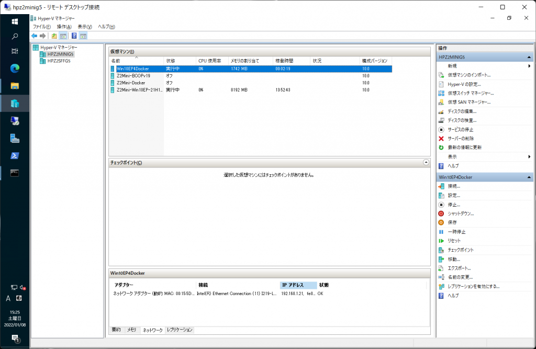This screenshot has width=536, height=349.
Task: Click 保存 to save VM state
Action: (452, 222)
